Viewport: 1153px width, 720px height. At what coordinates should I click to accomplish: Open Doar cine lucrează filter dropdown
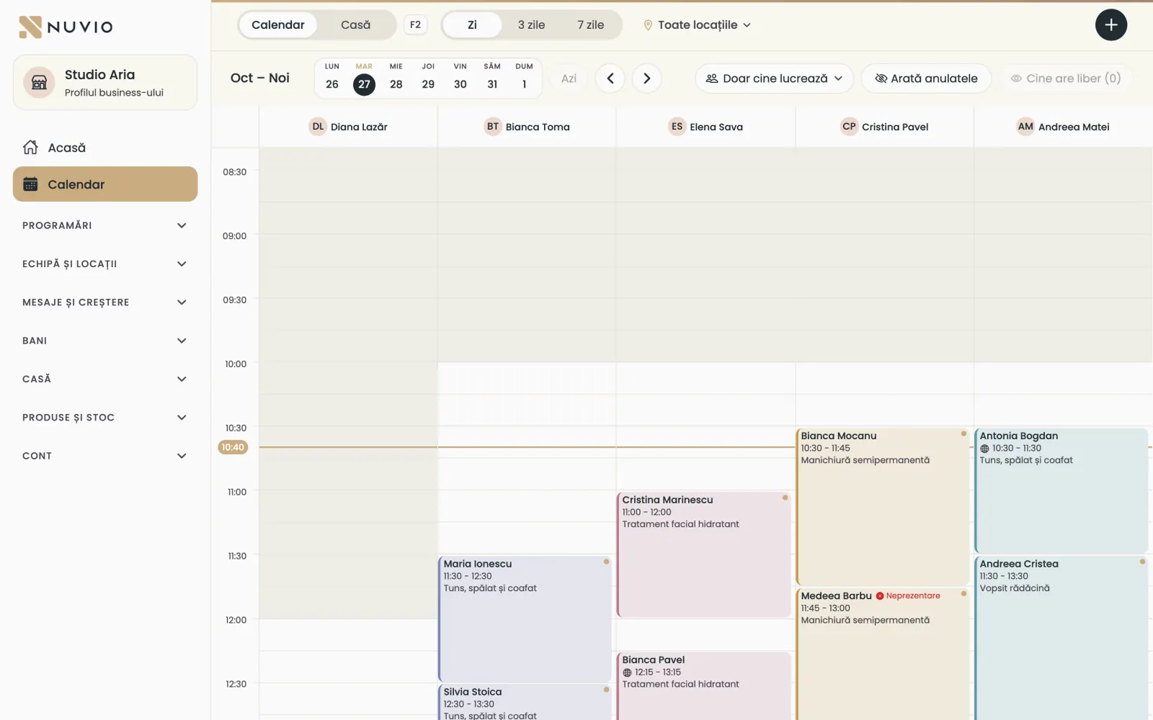[x=775, y=78]
